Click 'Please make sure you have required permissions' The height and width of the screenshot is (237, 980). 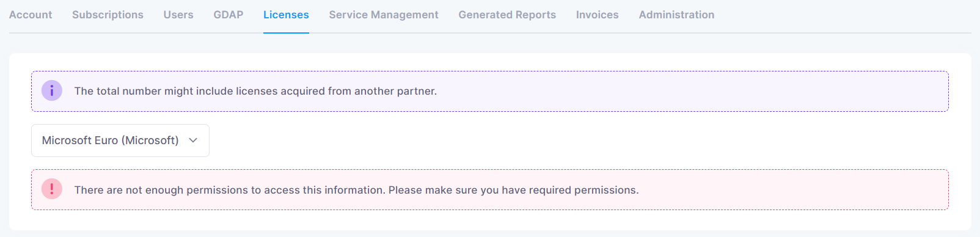(x=514, y=190)
